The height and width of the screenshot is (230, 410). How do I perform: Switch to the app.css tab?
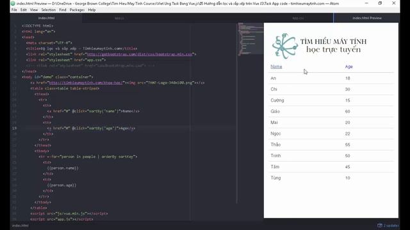tap(298, 18)
